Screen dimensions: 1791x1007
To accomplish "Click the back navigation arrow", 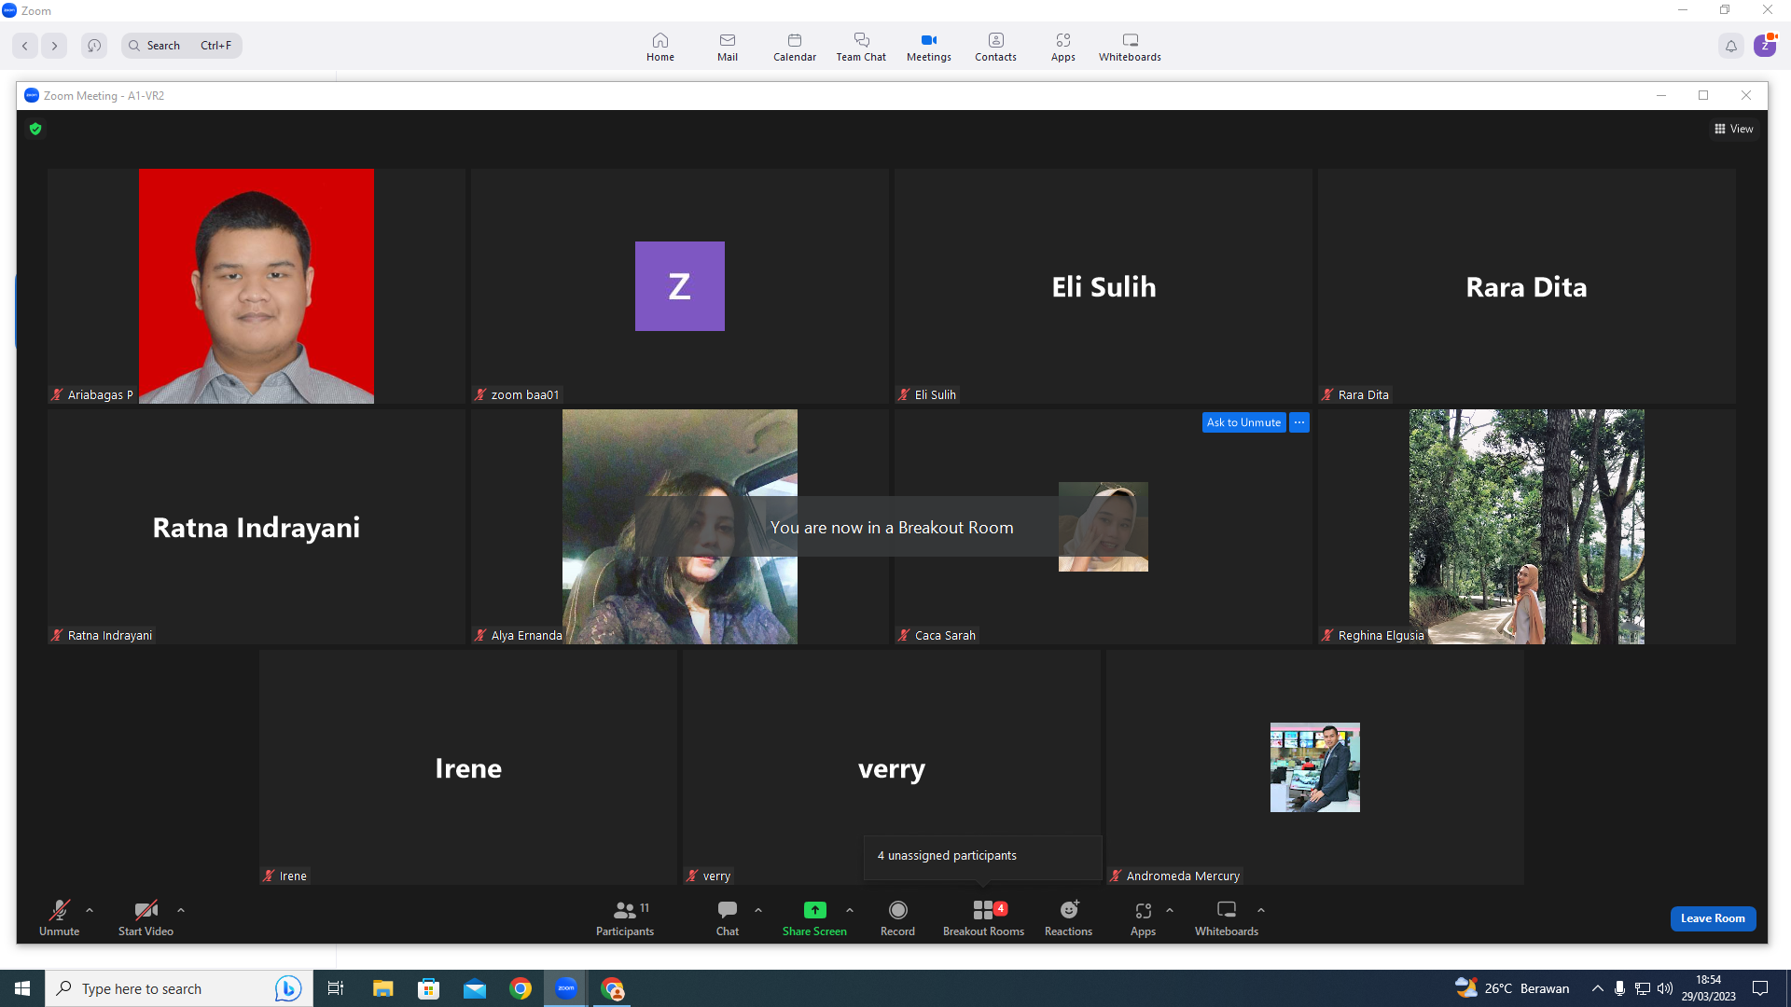I will point(25,46).
